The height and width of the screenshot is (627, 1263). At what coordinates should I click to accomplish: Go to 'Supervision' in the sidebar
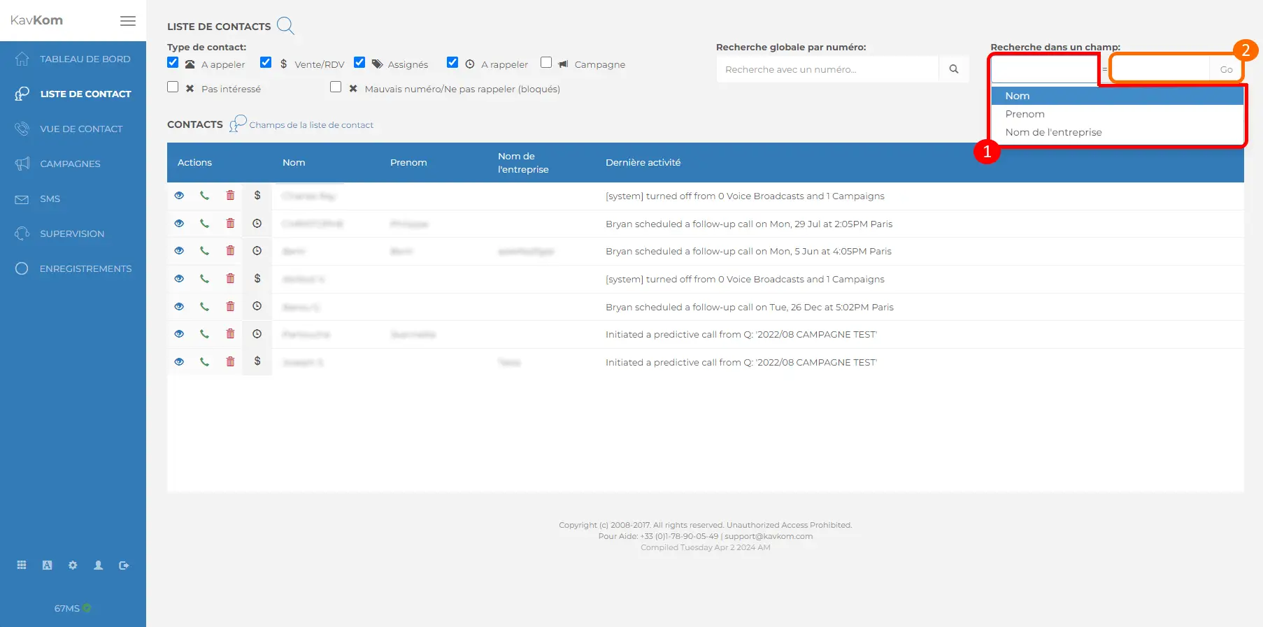[x=72, y=233]
